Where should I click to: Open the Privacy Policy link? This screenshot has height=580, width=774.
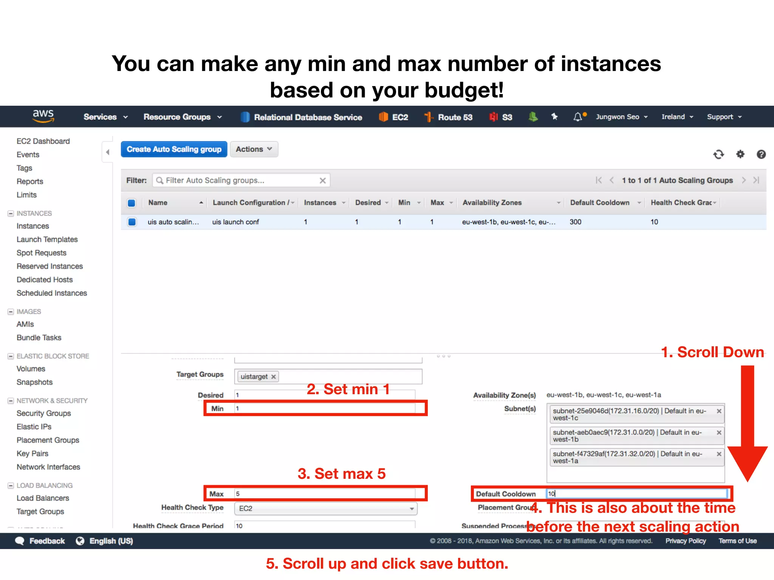point(686,541)
